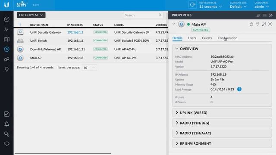Open the Settings gears icon in sidebar
276x155 pixels.
point(7,134)
